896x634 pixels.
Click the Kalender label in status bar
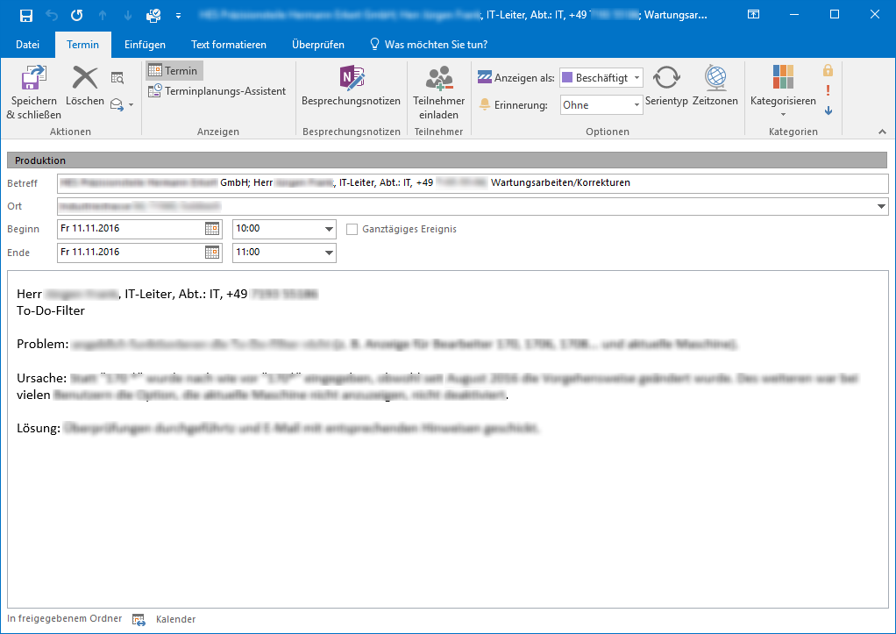pyautogui.click(x=175, y=619)
